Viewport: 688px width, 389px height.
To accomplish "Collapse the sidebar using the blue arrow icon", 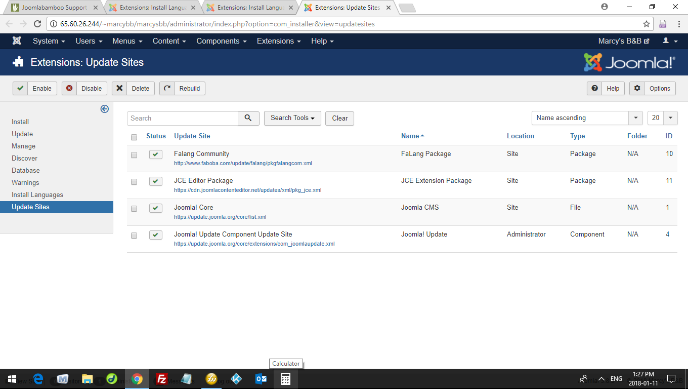I will [105, 109].
